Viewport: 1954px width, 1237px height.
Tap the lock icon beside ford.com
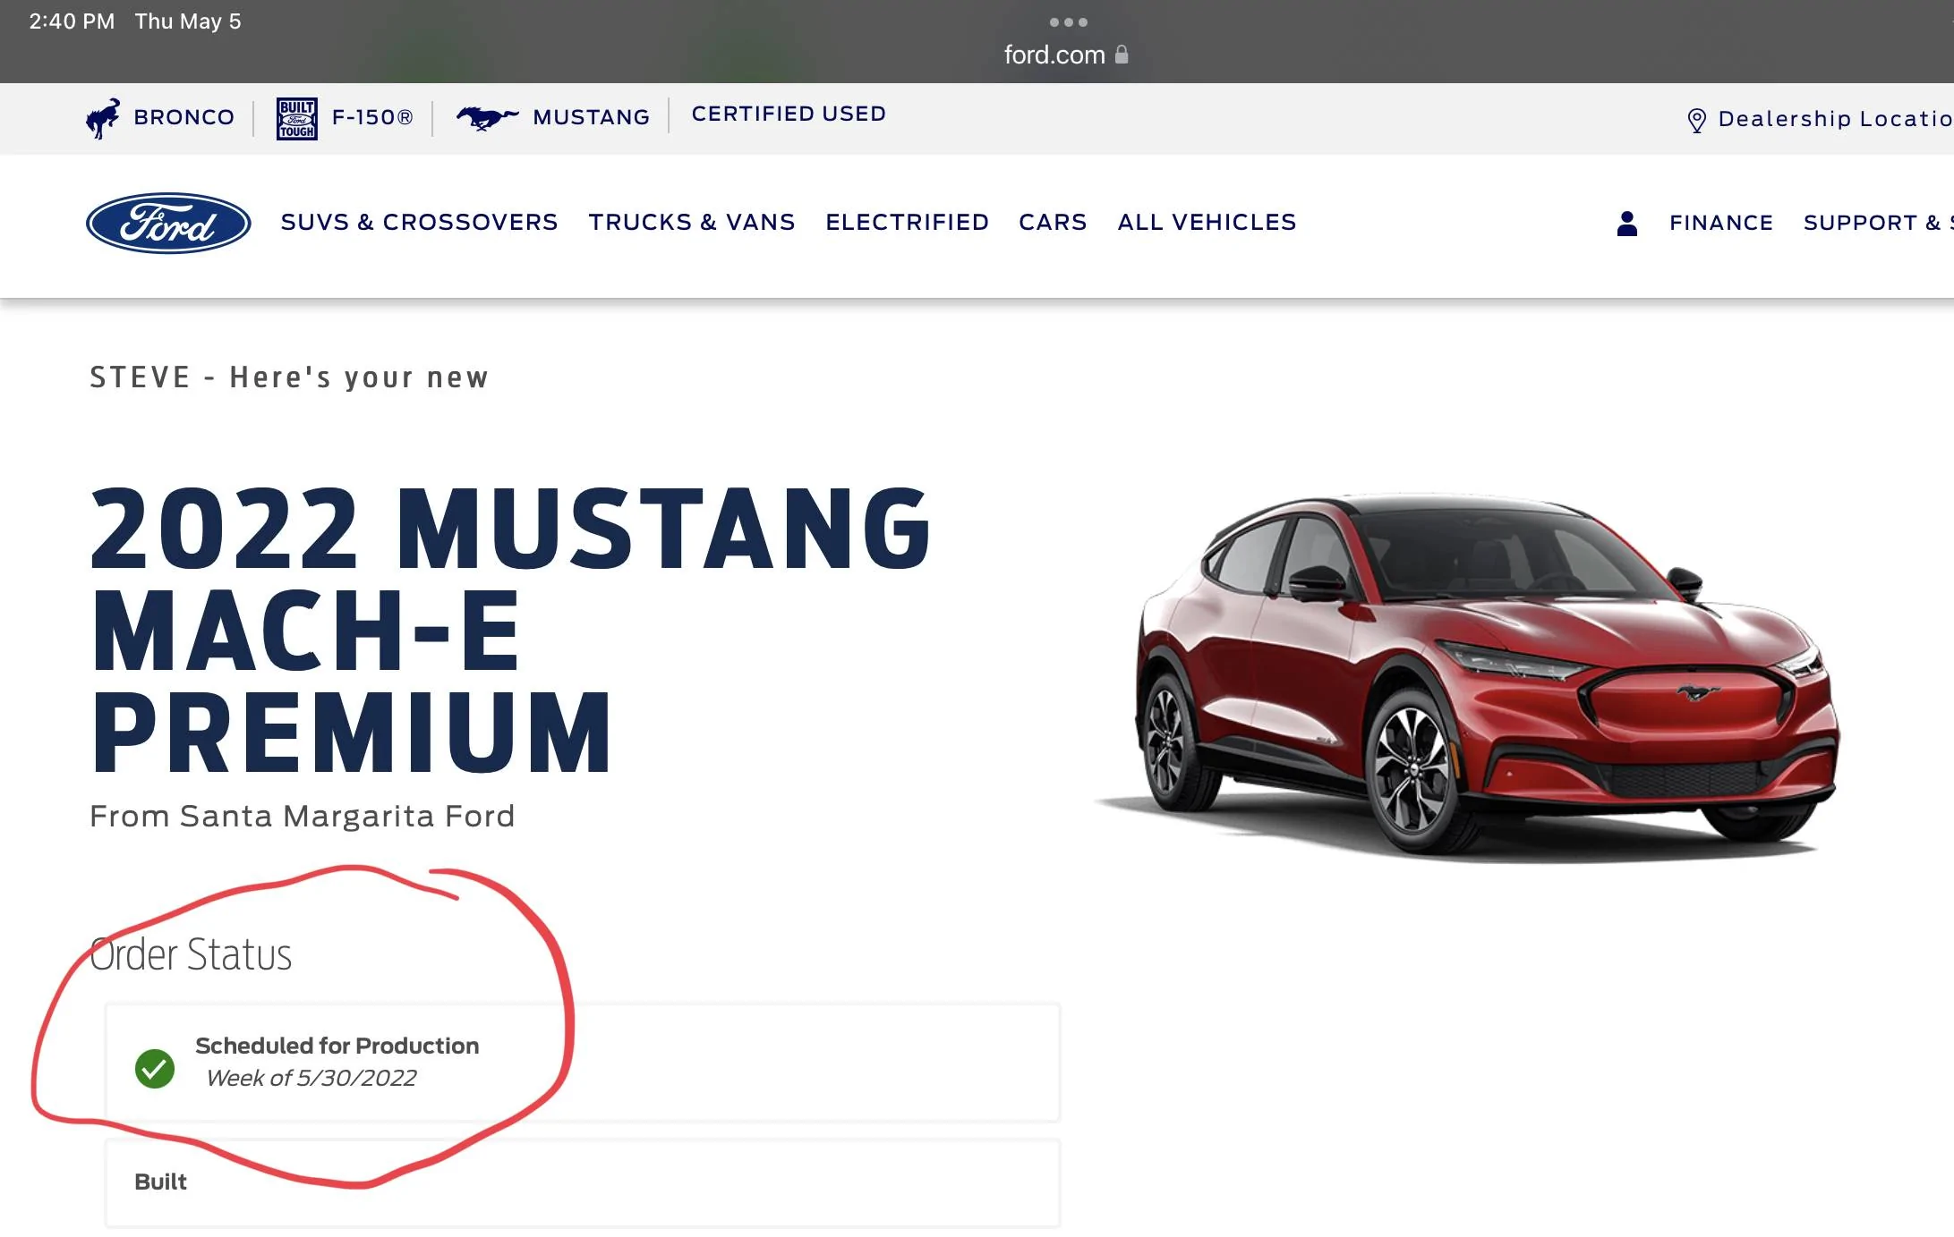tap(1122, 54)
